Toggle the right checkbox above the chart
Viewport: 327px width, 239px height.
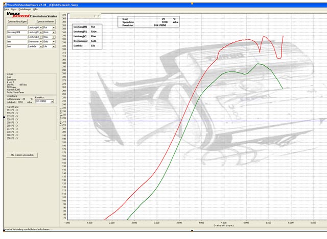point(99,16)
